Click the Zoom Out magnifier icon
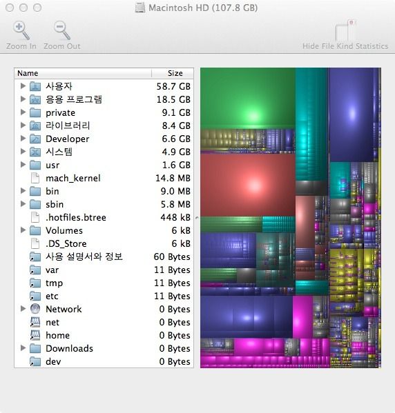The height and width of the screenshot is (413, 395). click(61, 30)
